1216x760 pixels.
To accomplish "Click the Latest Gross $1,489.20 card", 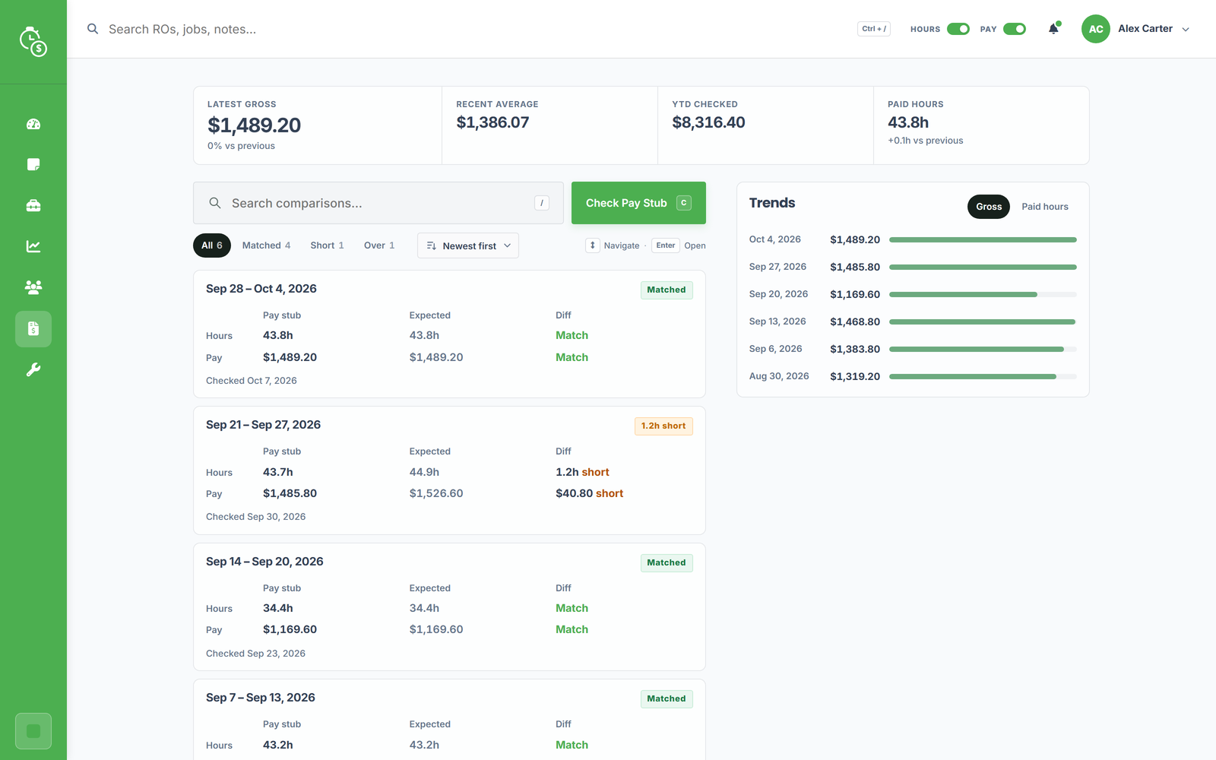I will tap(318, 125).
